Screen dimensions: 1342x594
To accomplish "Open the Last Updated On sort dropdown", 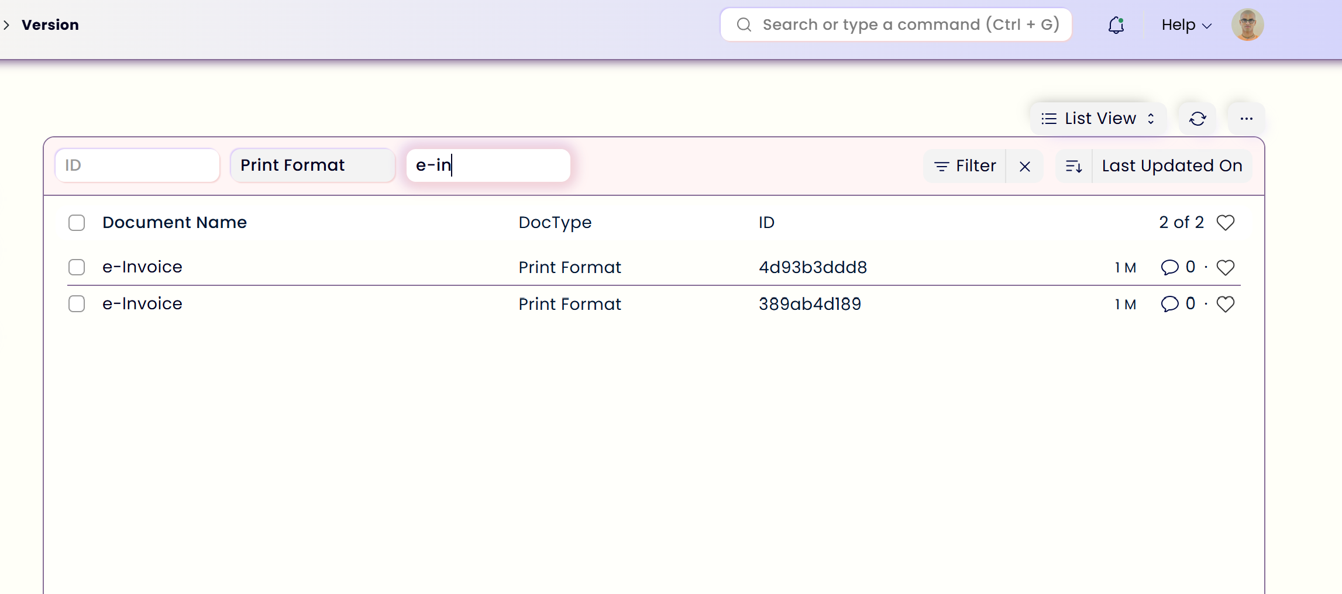I will pos(1172,166).
